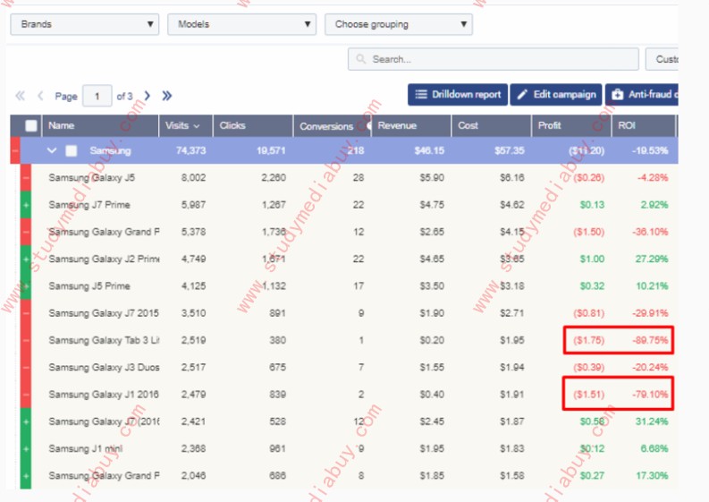Sort by the ROI column
The width and height of the screenshot is (709, 502).
644,126
